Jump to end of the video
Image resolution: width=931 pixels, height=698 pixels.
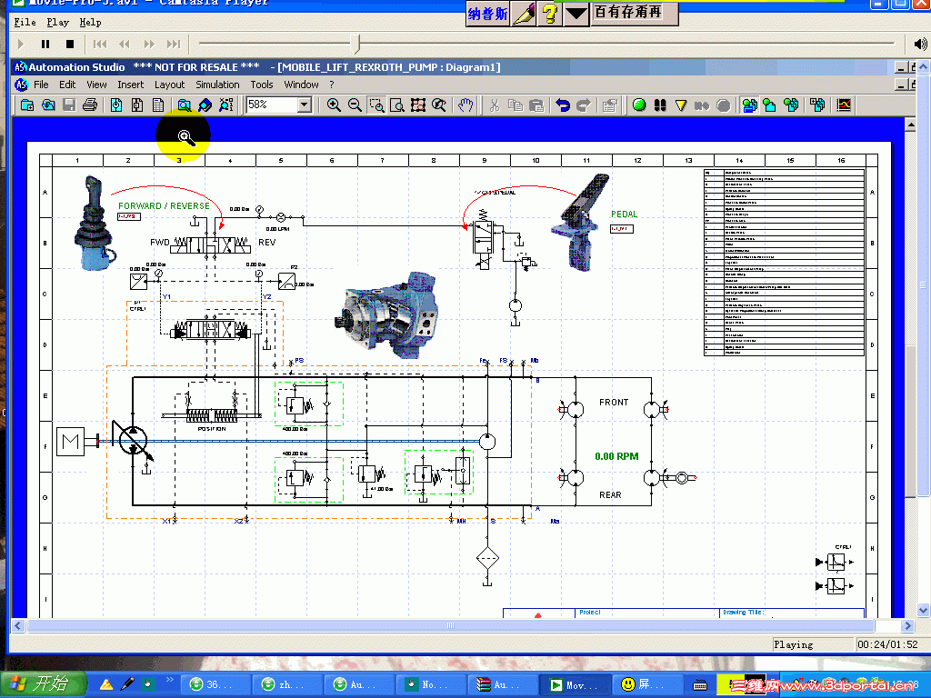pos(174,44)
